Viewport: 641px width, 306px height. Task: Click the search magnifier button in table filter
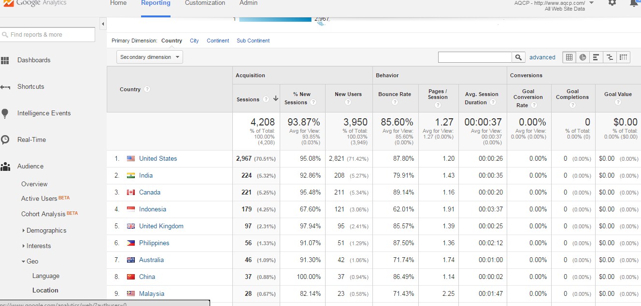518,57
